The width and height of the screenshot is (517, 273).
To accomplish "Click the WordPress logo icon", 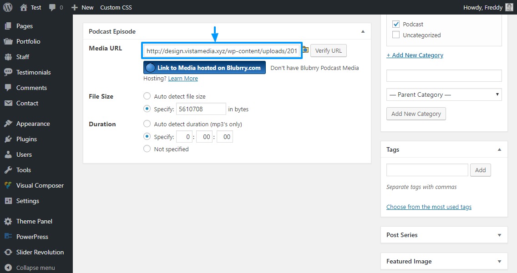I will 8,7.
